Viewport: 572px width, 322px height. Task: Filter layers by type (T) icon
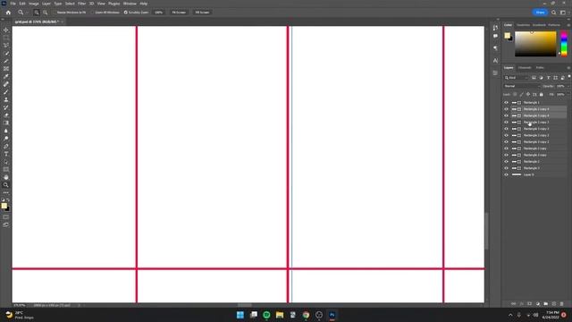click(548, 78)
